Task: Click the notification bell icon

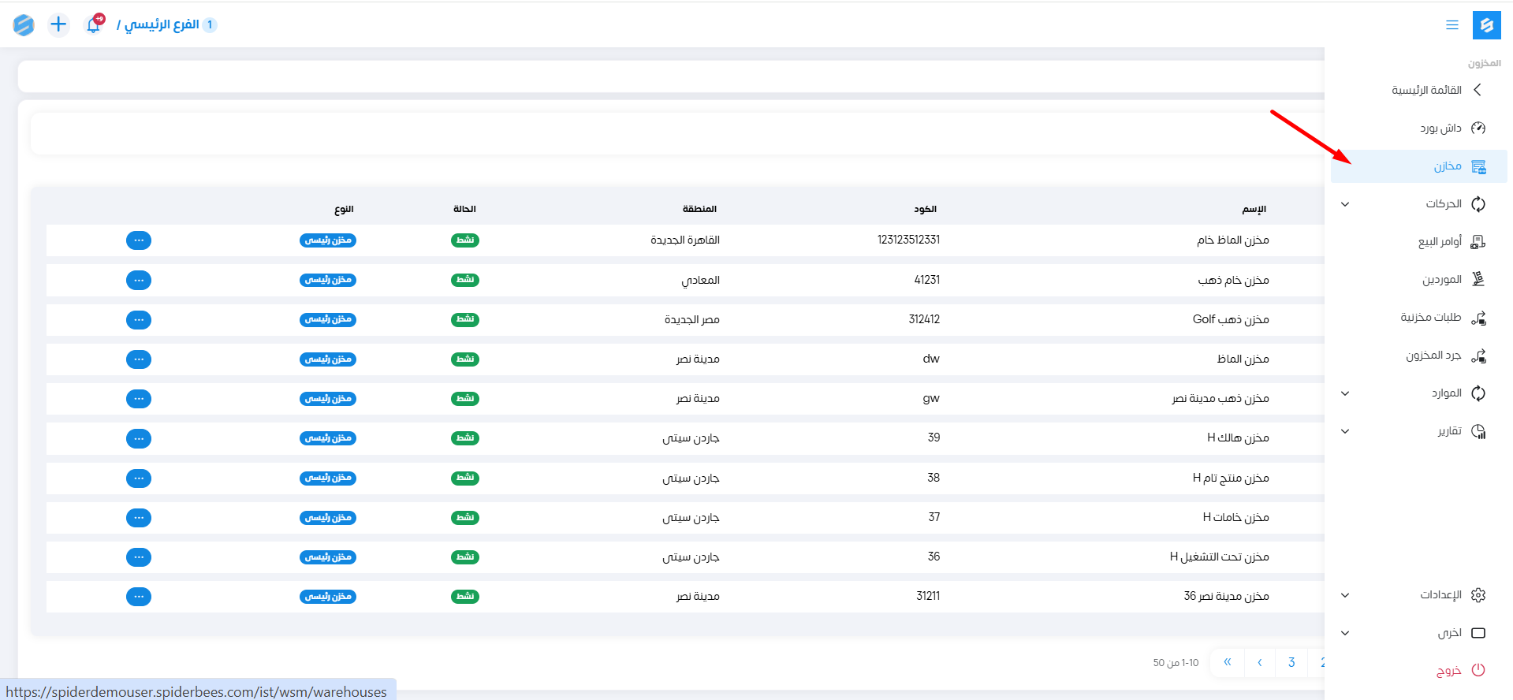Action: click(94, 24)
